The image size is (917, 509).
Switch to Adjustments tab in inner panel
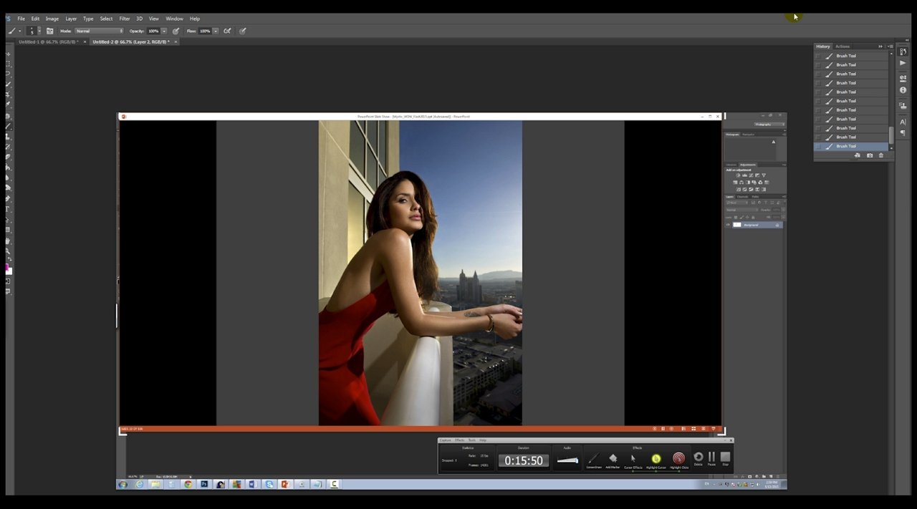pyautogui.click(x=747, y=165)
